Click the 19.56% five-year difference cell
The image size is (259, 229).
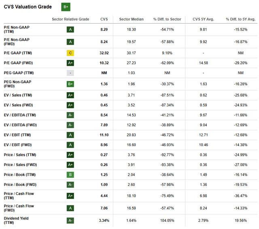(241, 220)
